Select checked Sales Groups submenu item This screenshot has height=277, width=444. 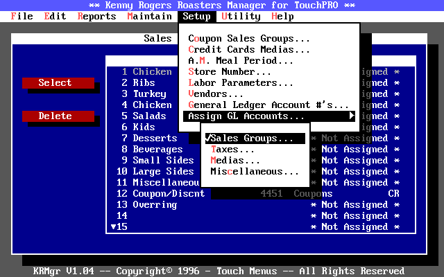point(255,138)
